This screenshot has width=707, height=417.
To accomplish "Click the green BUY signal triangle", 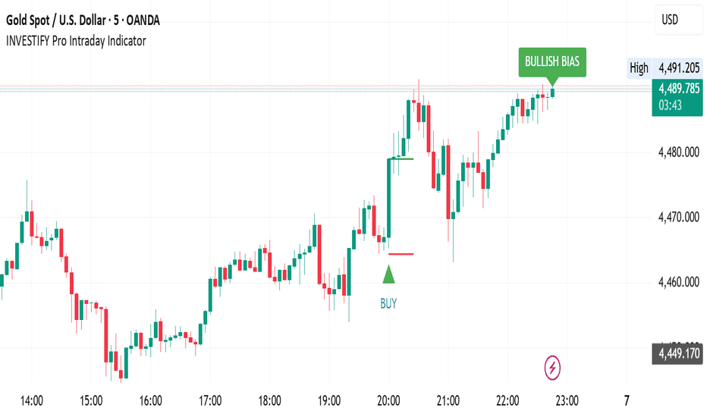I will click(x=388, y=274).
